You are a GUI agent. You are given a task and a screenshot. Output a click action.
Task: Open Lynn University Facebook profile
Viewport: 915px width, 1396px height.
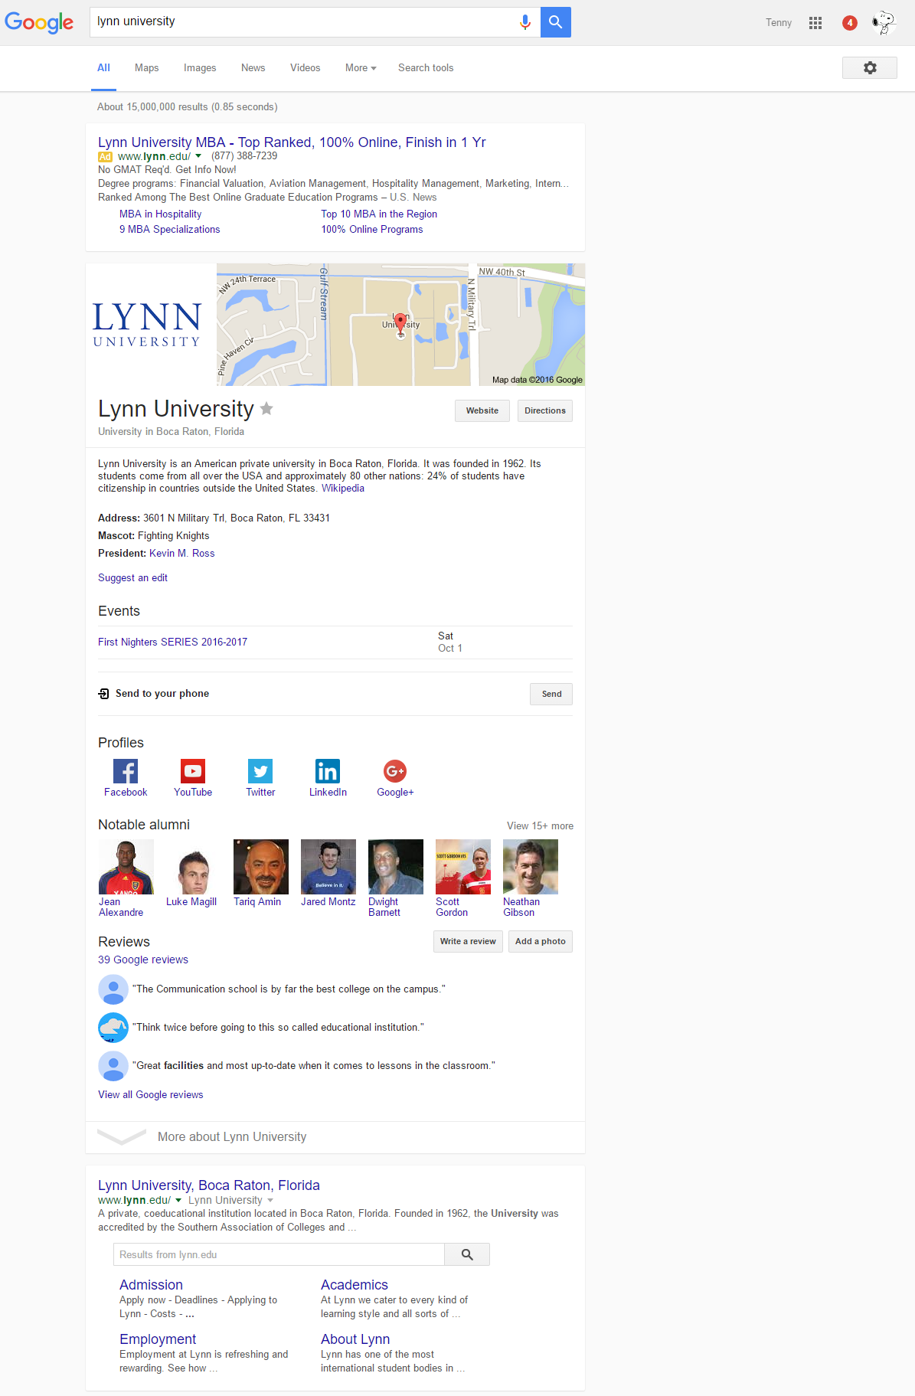[126, 771]
